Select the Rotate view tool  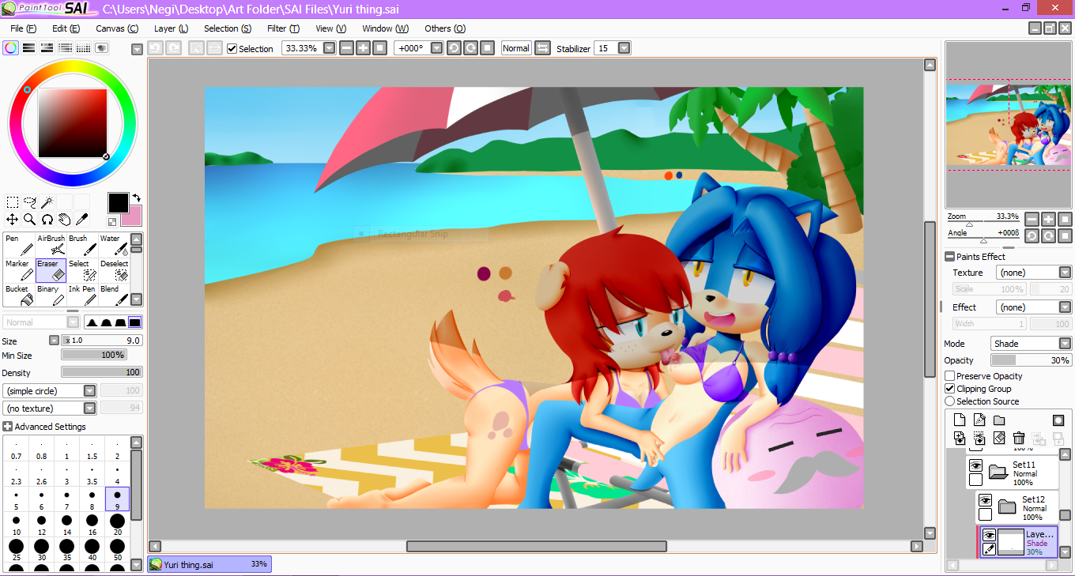point(47,220)
